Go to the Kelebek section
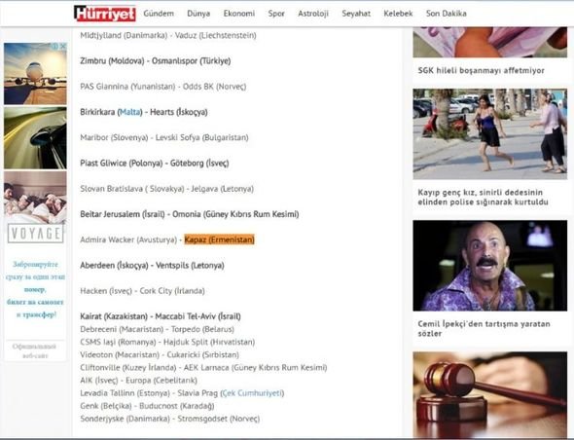The image size is (574, 440). coord(398,14)
